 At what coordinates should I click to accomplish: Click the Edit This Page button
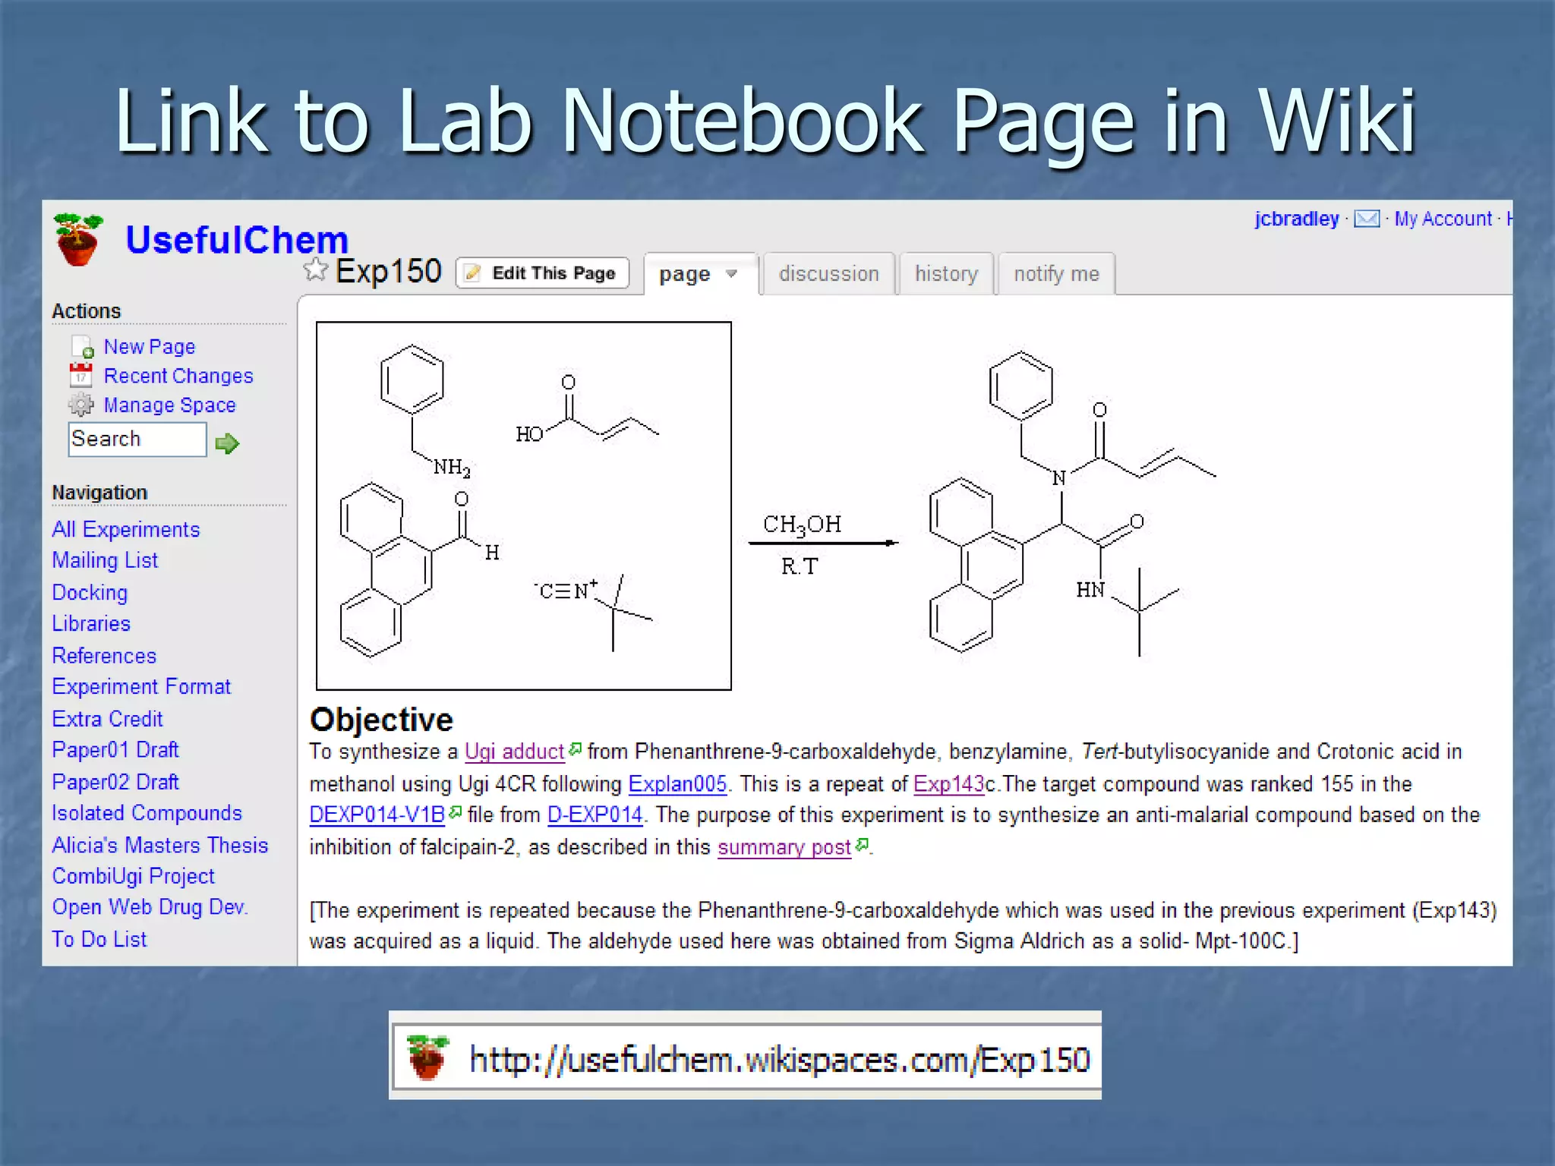[x=542, y=273]
